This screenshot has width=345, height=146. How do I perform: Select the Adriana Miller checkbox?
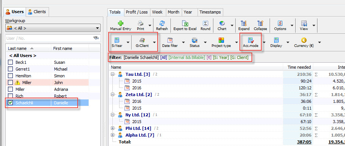point(10,89)
